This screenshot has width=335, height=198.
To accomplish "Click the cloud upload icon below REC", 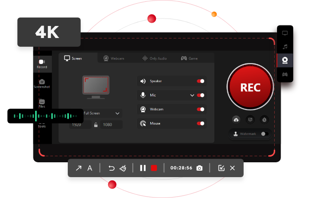I will (x=236, y=120).
